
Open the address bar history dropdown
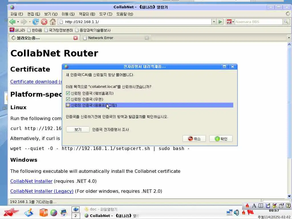[x=214, y=22]
